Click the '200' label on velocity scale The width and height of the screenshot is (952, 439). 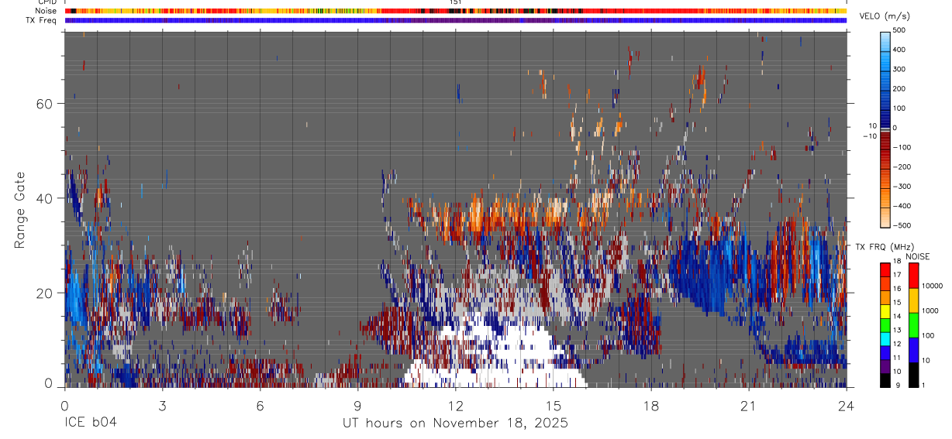tap(899, 89)
